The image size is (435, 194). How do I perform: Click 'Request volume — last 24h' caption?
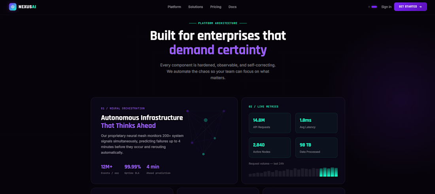tap(266, 164)
